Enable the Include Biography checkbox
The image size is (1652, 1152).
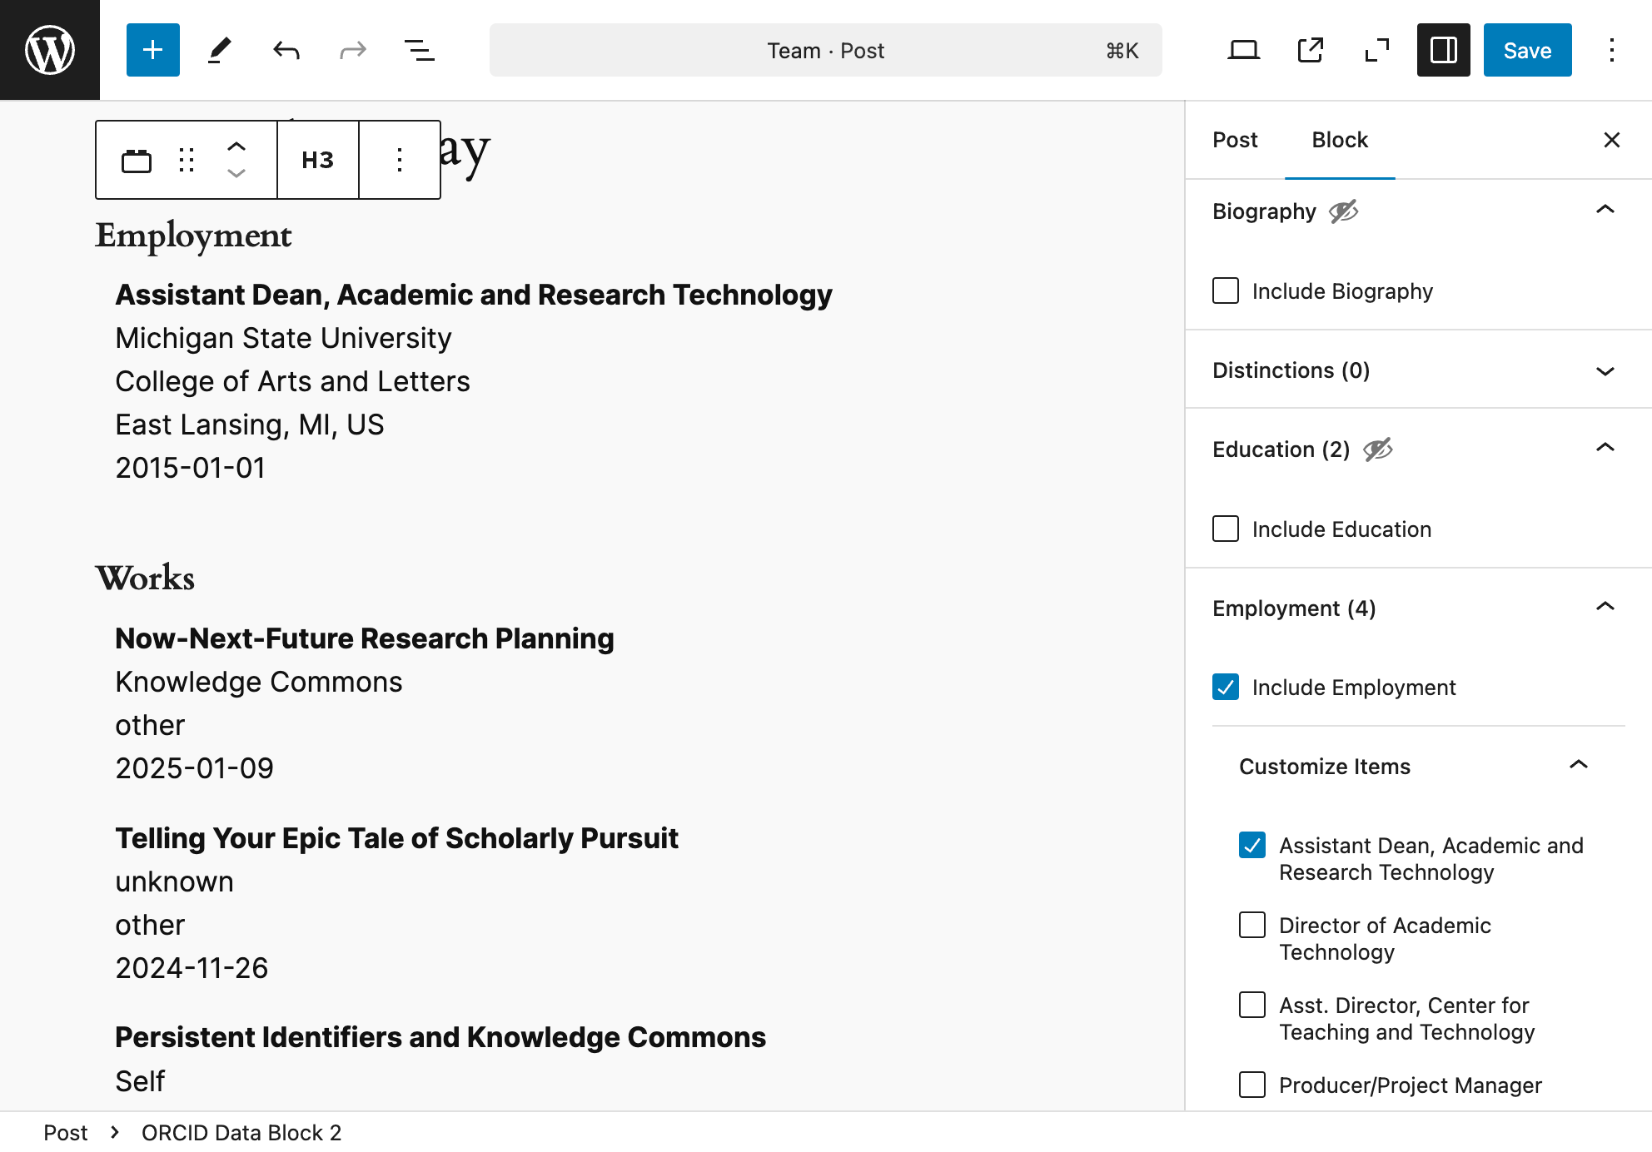pyautogui.click(x=1226, y=291)
